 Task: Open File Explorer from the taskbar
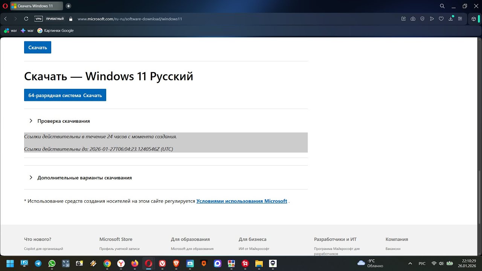point(259,263)
